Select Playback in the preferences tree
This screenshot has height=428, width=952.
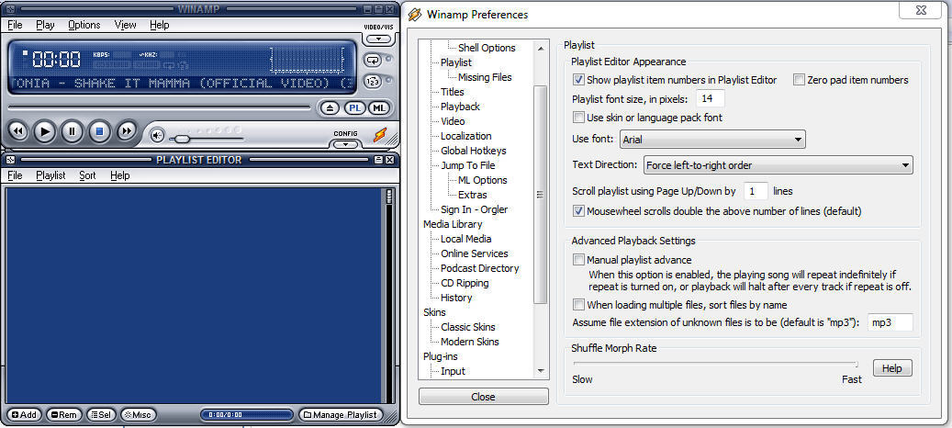tap(460, 107)
